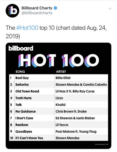Click the billboard logo in the chart image
The image size is (117, 152).
point(21,48)
